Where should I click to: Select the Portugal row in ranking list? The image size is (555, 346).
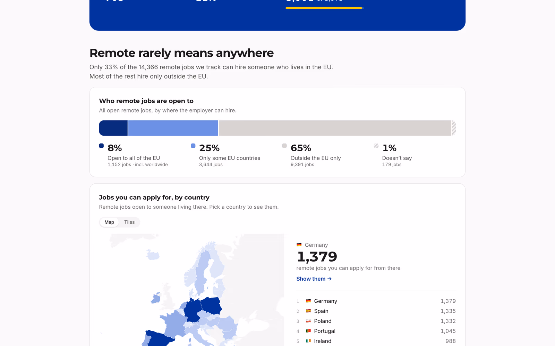[x=376, y=331]
